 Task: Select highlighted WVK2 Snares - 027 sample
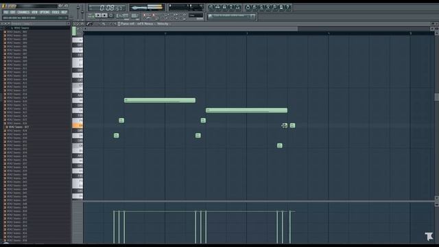tap(16, 127)
